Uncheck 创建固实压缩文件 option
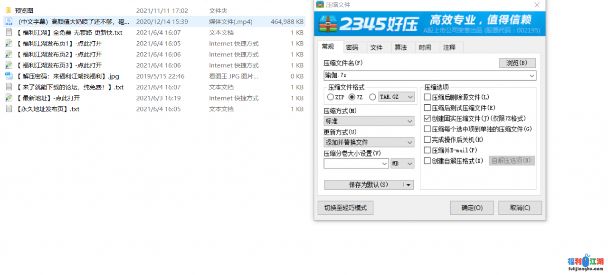608x275 pixels. pos(427,119)
